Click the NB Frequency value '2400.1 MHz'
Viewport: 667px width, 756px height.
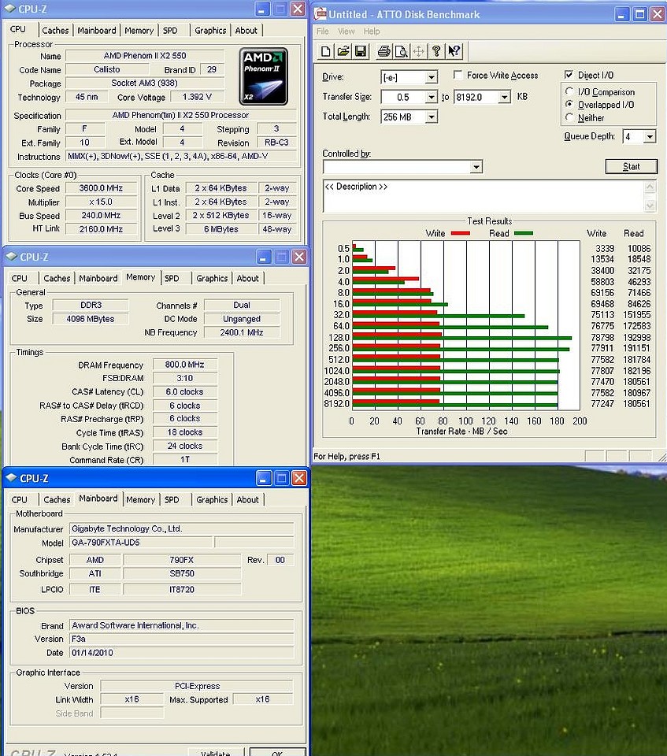point(242,332)
